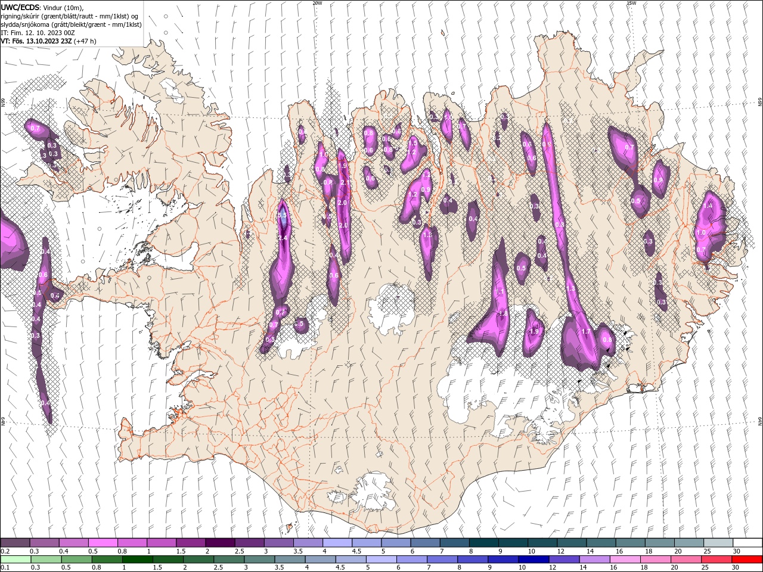The image size is (763, 572).
Task: Pick bottom legend swatch between 16 and 18
Action: (625, 559)
